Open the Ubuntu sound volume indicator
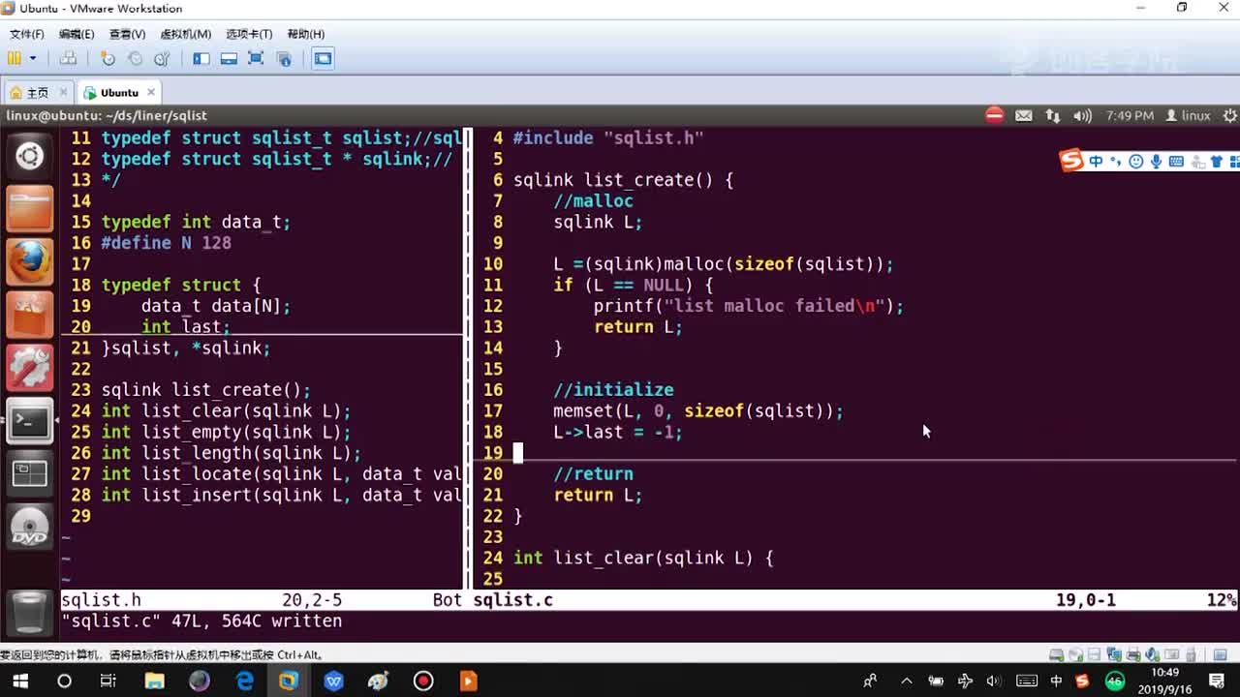The height and width of the screenshot is (697, 1240). click(x=1083, y=115)
